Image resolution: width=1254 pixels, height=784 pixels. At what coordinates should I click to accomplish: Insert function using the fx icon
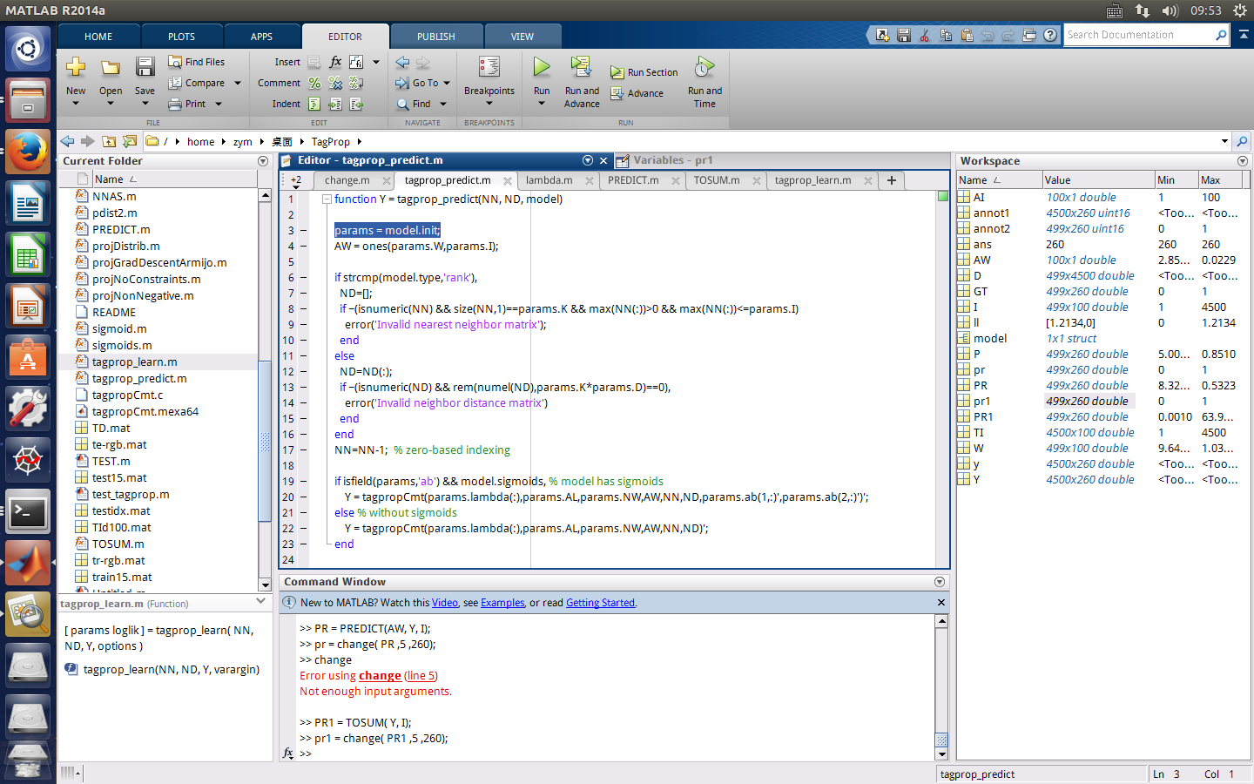(x=335, y=62)
